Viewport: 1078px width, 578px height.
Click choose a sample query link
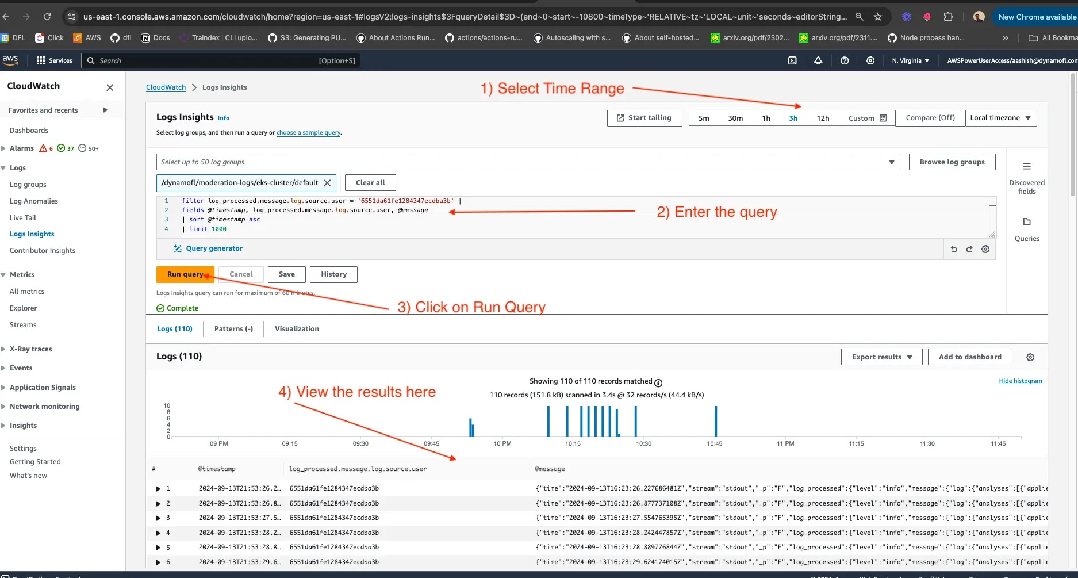pyautogui.click(x=309, y=132)
